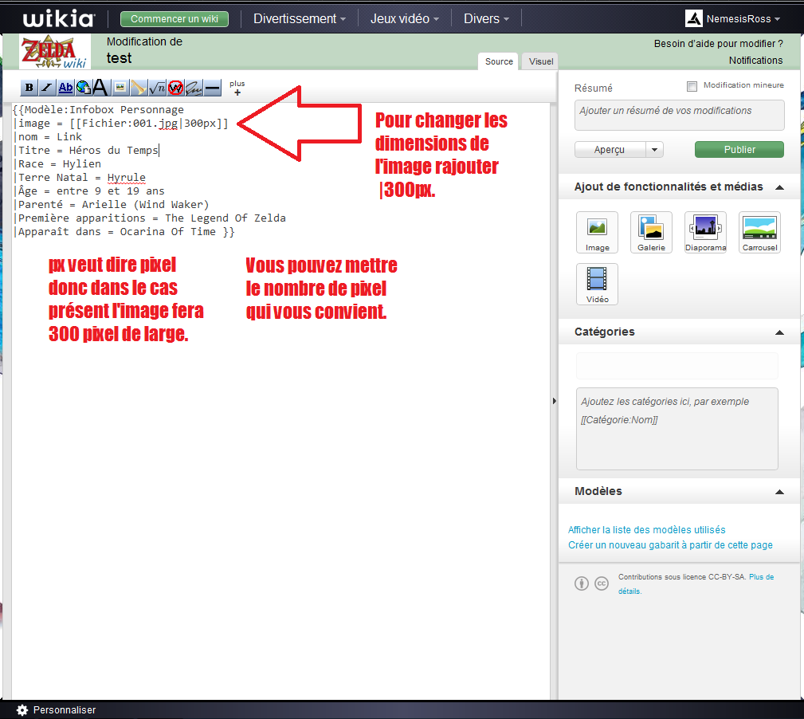Apply italic formatting from toolbar
The width and height of the screenshot is (804, 719).
pyautogui.click(x=47, y=88)
